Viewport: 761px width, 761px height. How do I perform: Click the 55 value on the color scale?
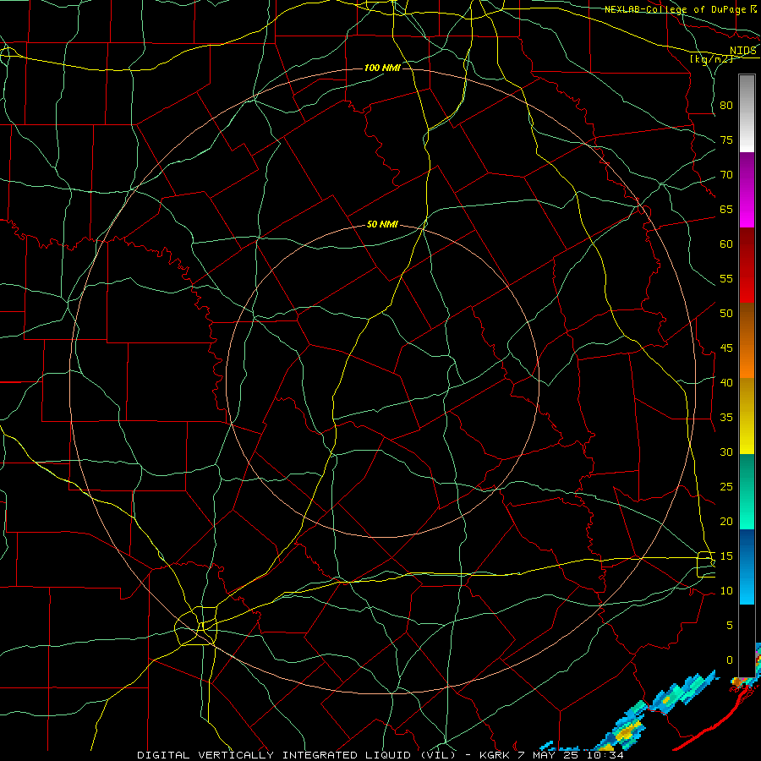726,278
